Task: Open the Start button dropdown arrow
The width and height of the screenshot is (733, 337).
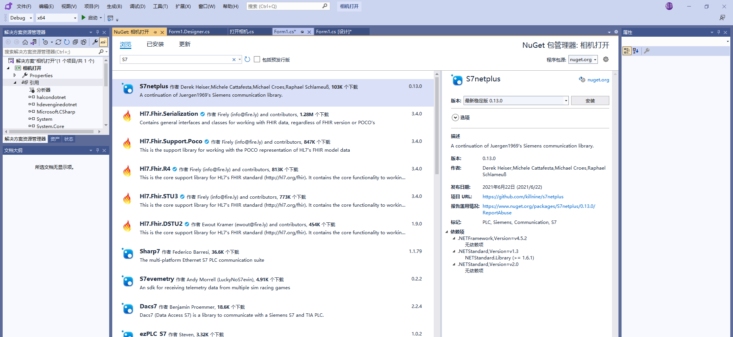Action: (101, 18)
